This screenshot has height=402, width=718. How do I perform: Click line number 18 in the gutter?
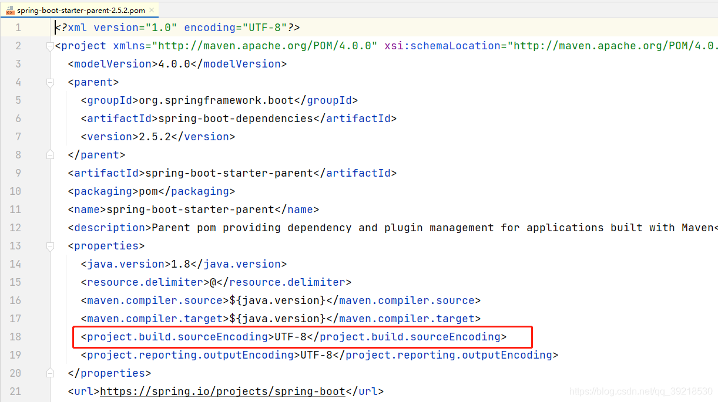[x=15, y=337]
